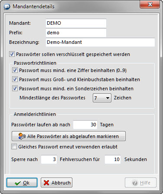Click the 'Mindestlänge des Passwortes' label

(52, 98)
